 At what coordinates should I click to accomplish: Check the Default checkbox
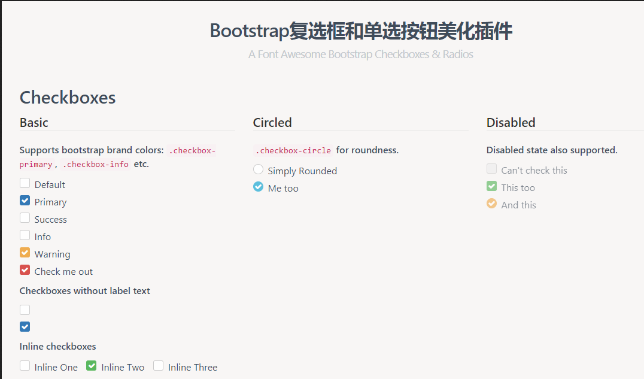tap(25, 184)
